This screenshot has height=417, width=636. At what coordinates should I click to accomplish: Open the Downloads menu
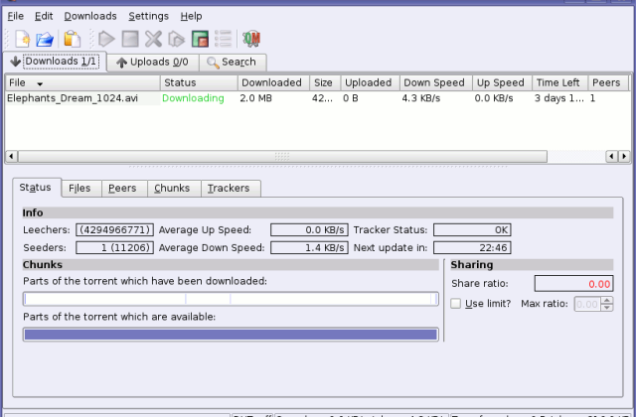coord(90,16)
